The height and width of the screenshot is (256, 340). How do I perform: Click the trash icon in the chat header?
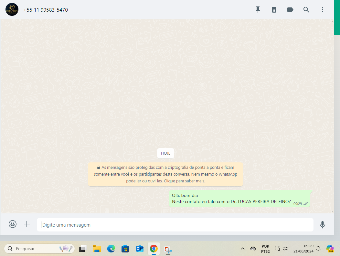point(274,10)
